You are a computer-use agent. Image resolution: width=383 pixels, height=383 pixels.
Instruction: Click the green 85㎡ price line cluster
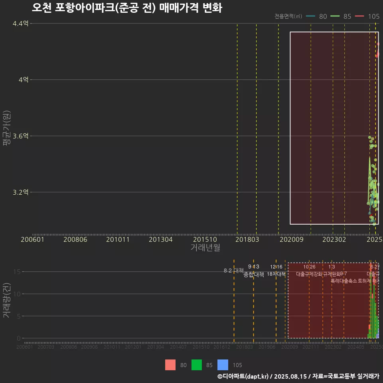[373, 181]
